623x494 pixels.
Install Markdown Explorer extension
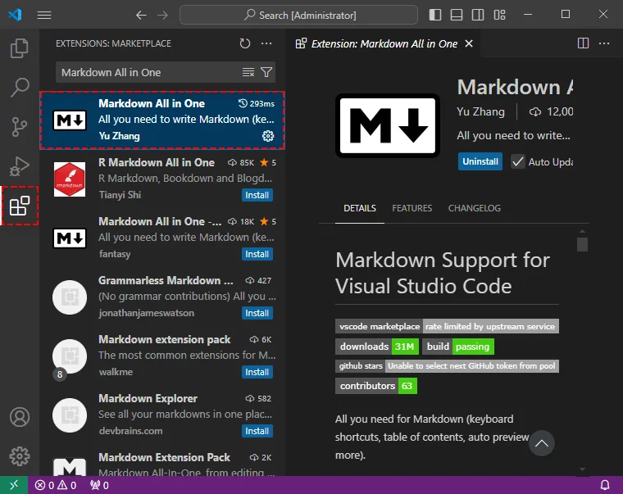(x=257, y=431)
